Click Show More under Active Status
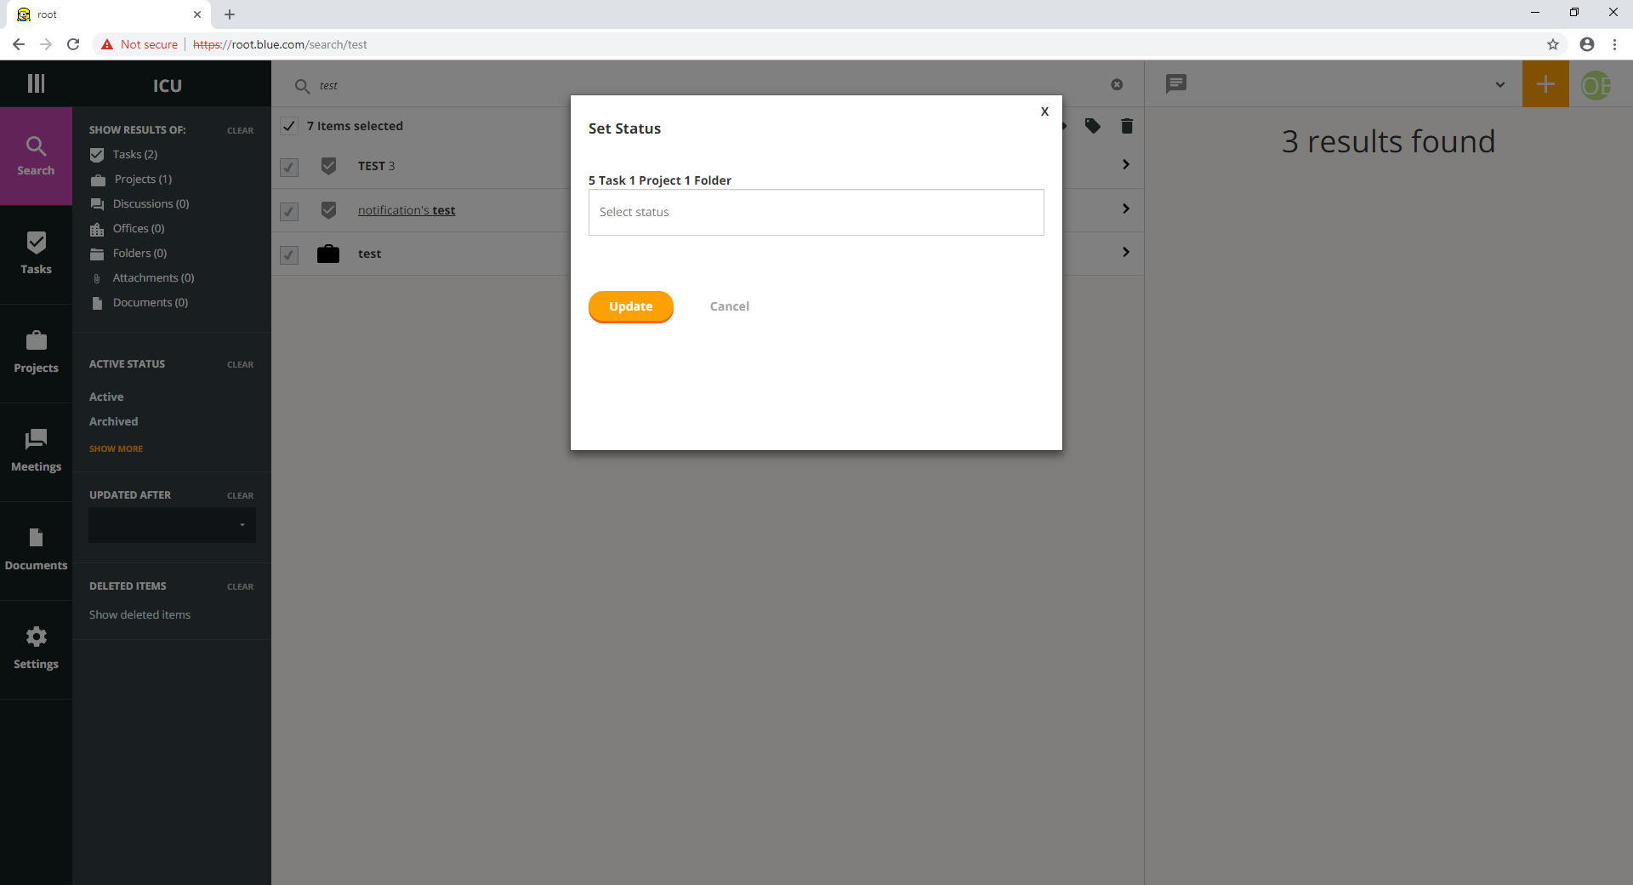 pyautogui.click(x=116, y=448)
